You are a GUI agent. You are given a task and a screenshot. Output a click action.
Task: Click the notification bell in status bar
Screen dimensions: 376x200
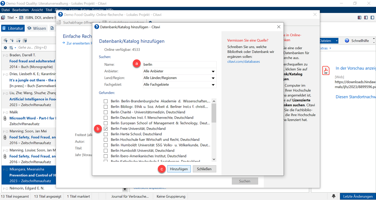334,196
